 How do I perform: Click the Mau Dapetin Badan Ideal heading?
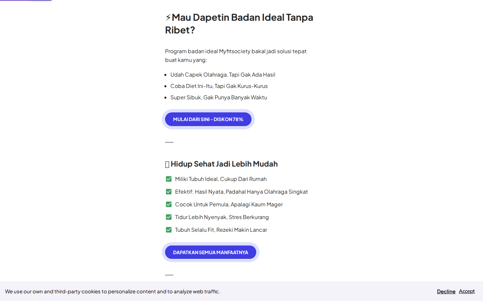click(239, 24)
